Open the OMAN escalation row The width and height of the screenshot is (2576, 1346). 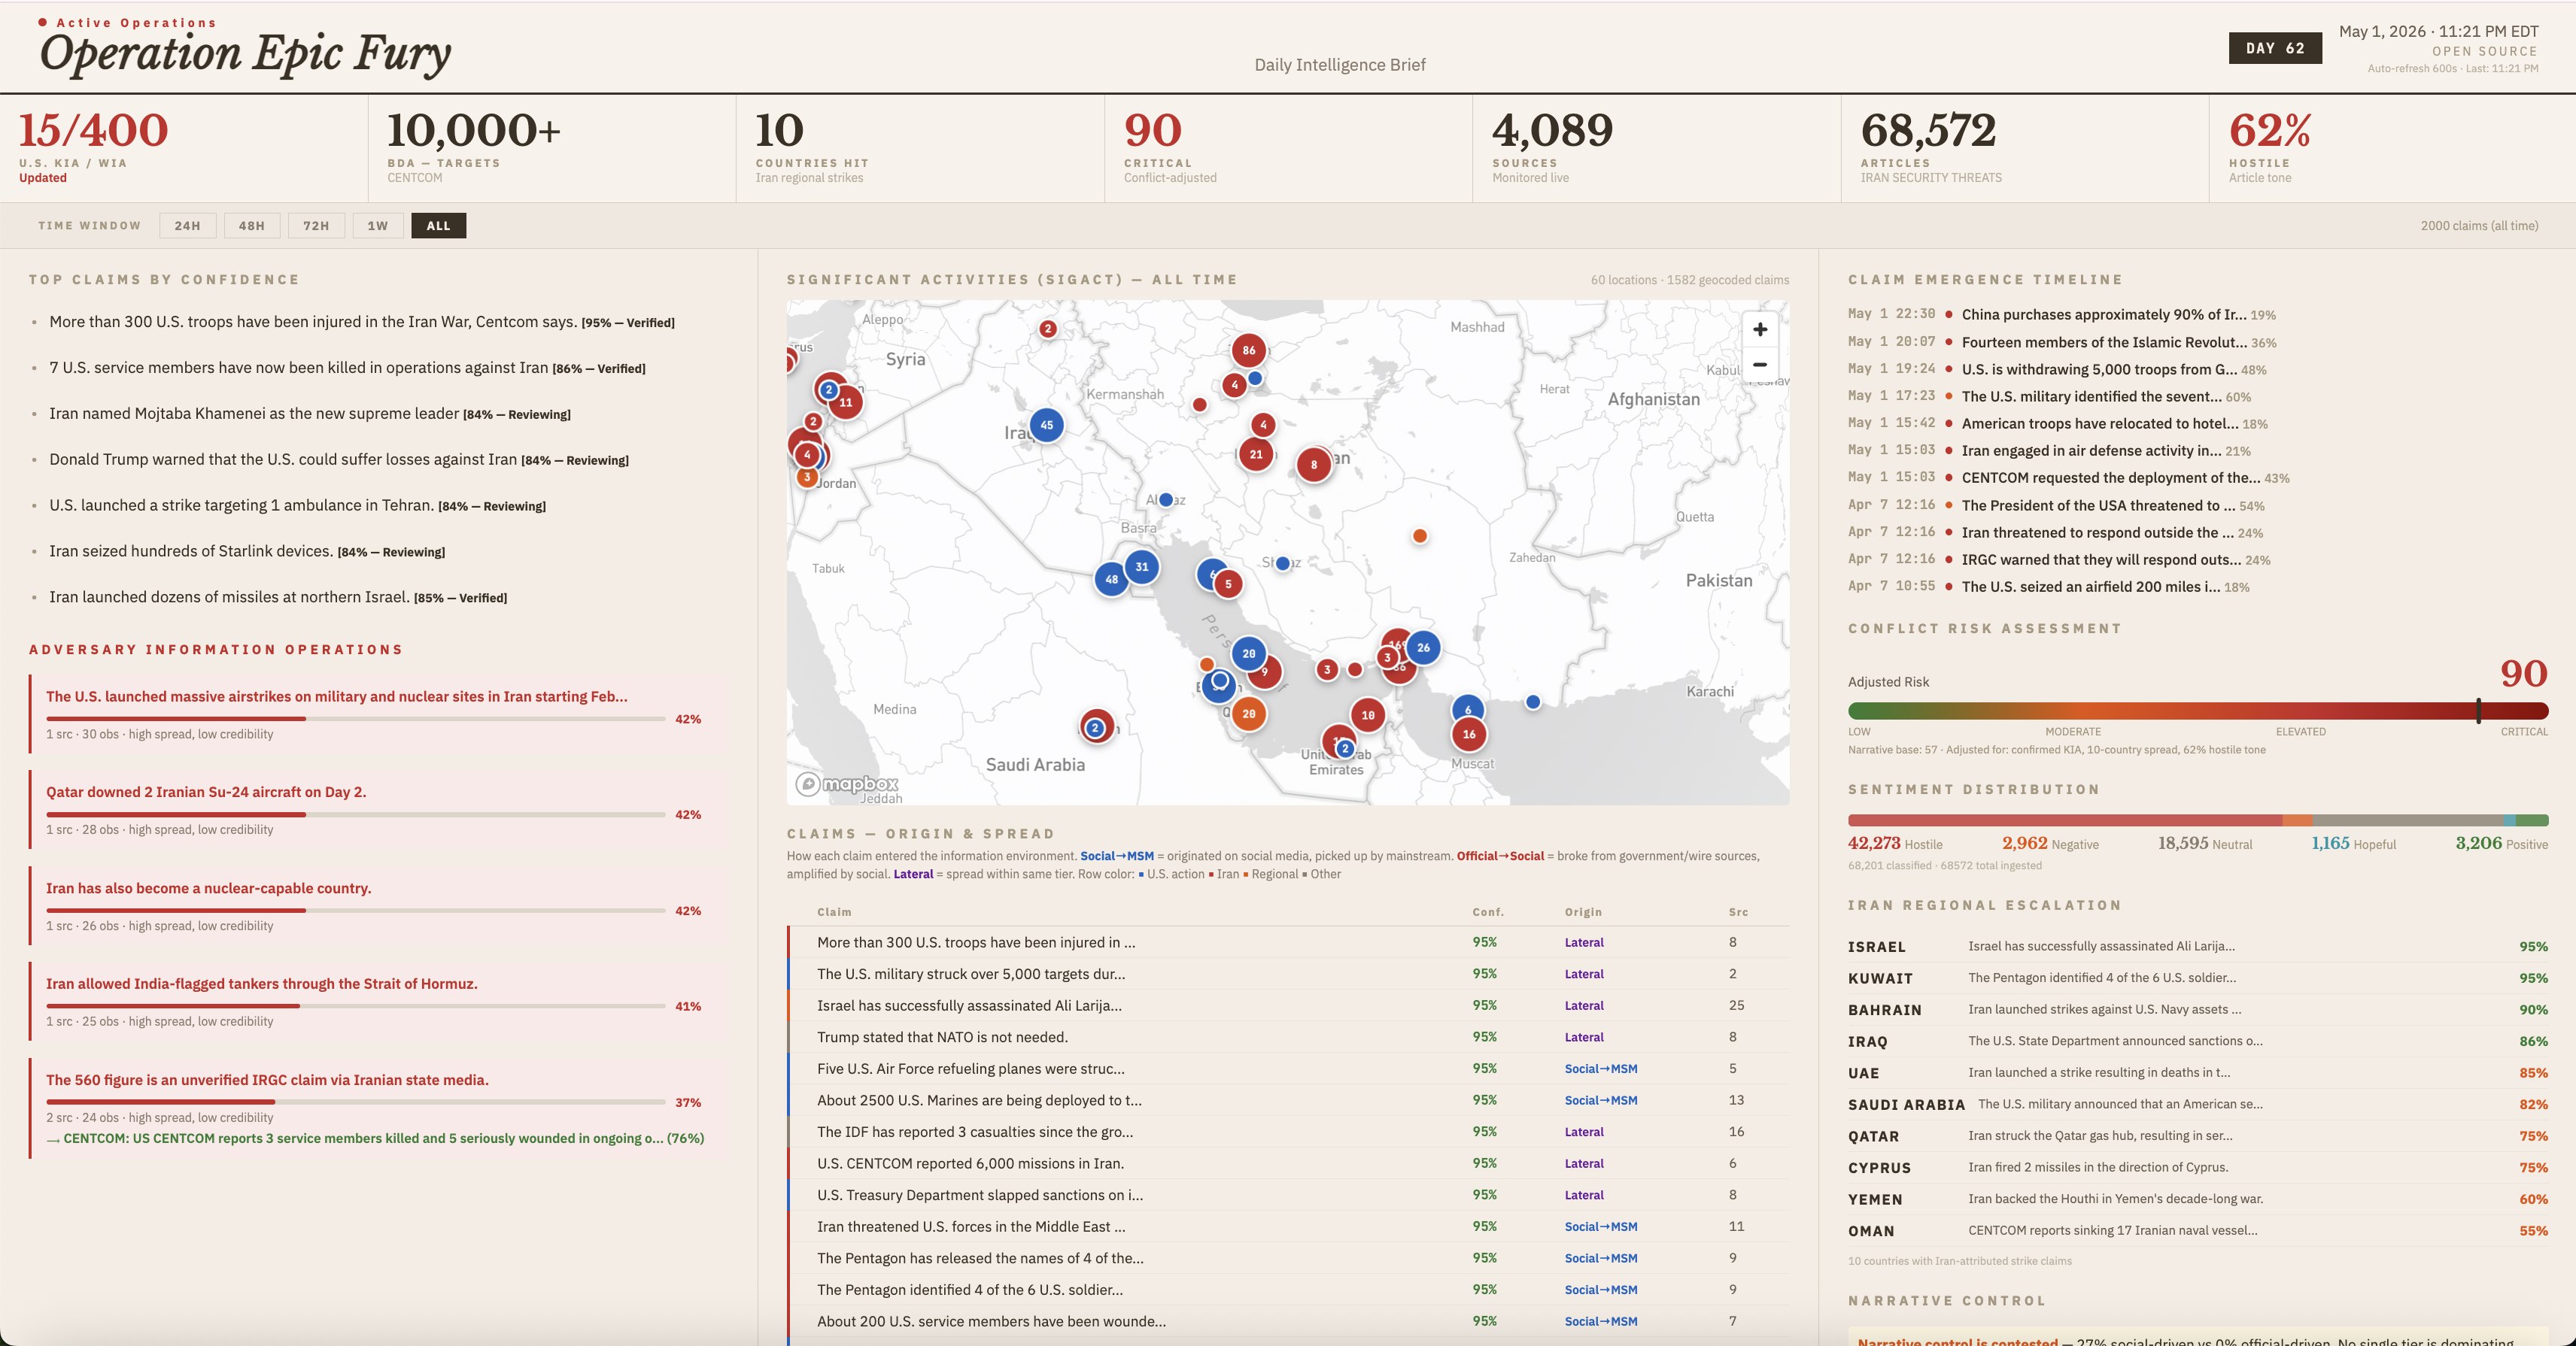click(x=2197, y=1231)
